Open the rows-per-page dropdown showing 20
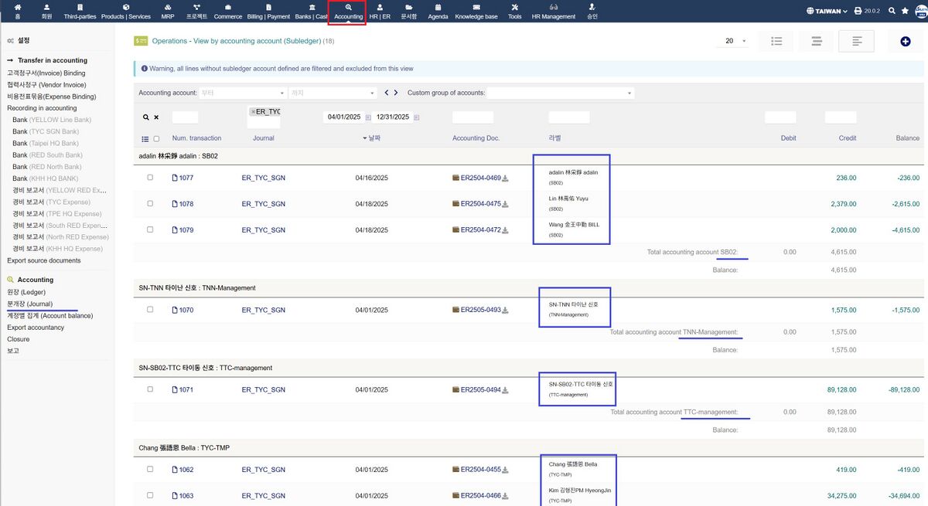The width and height of the screenshot is (928, 506). click(735, 41)
